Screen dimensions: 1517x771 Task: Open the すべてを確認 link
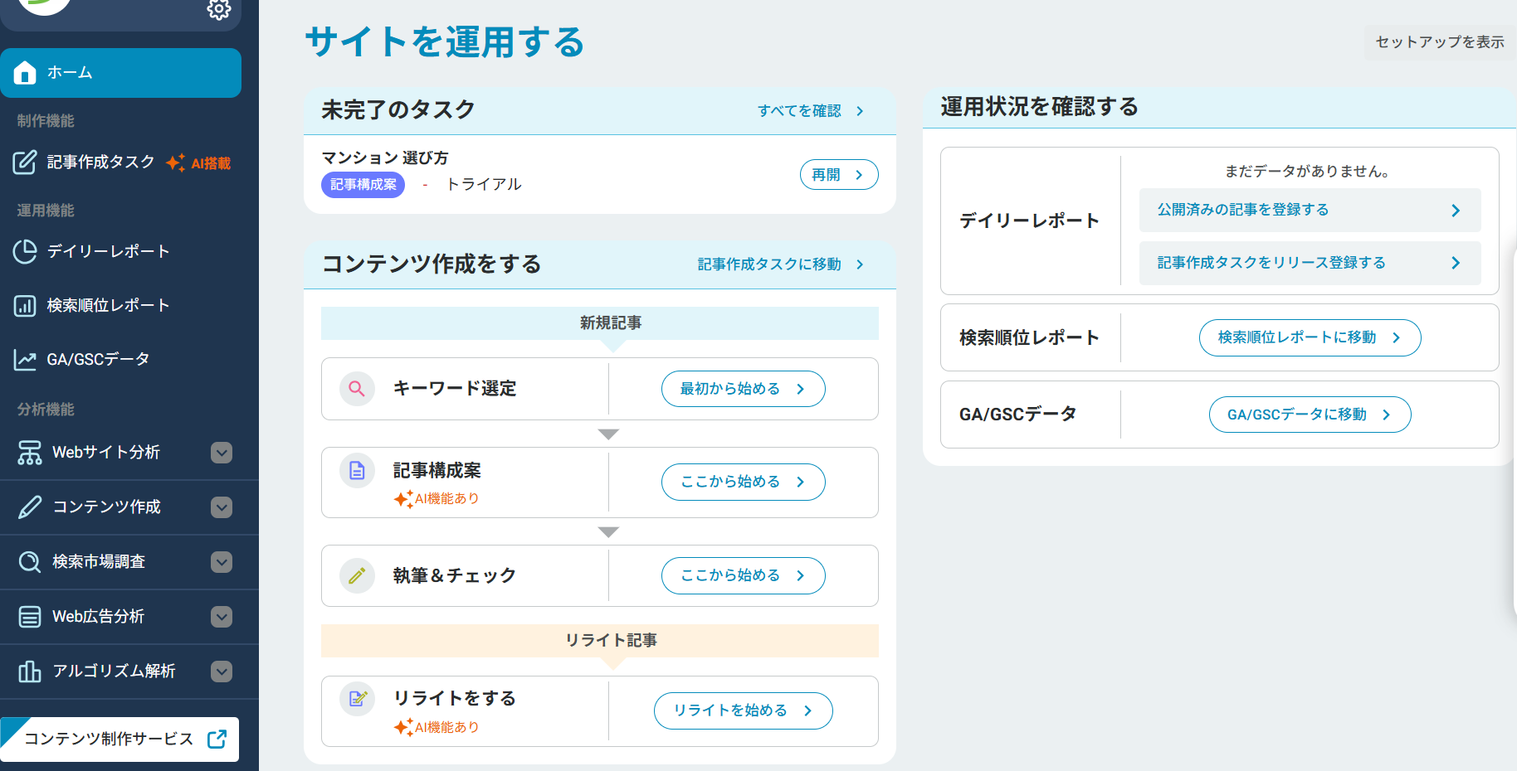pos(809,111)
